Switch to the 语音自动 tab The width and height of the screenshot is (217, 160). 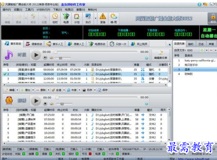pyautogui.click(x=34, y=44)
